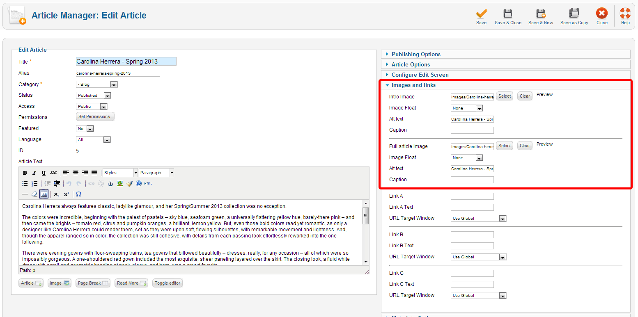Insert an ordered numbered list

(34, 184)
